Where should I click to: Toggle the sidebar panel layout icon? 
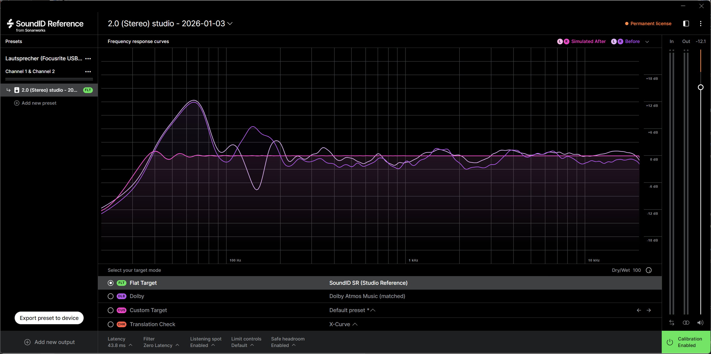coord(686,24)
